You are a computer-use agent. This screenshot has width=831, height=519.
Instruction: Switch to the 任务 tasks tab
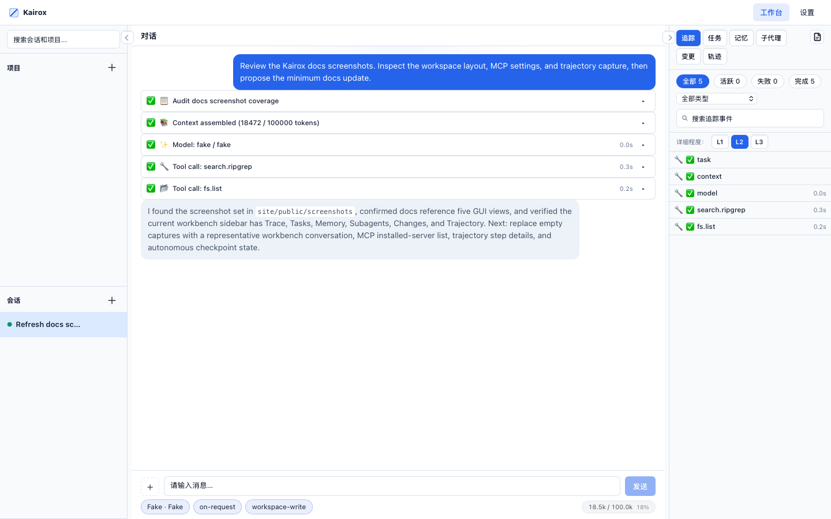pos(715,38)
